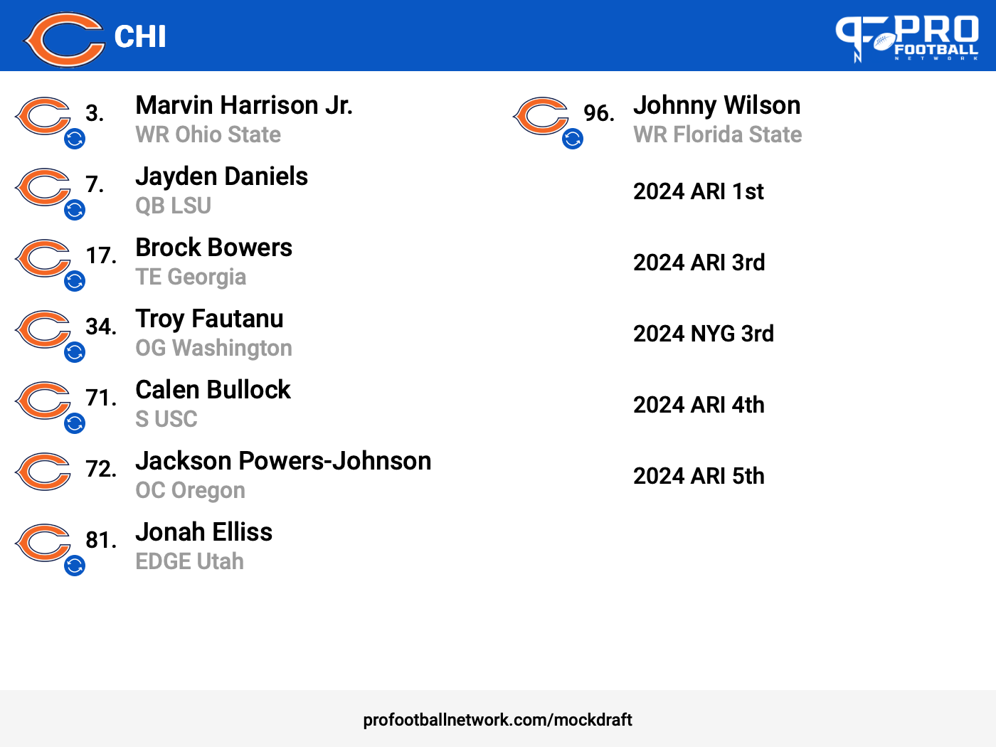
Task: Click the 2024 ARI 5th future pick
Action: tap(699, 476)
